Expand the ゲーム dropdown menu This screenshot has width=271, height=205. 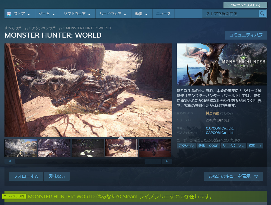pyautogui.click(x=47, y=14)
